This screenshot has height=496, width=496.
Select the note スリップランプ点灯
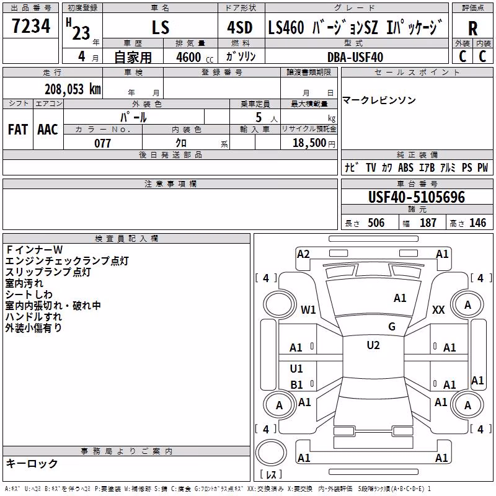pos(48,272)
